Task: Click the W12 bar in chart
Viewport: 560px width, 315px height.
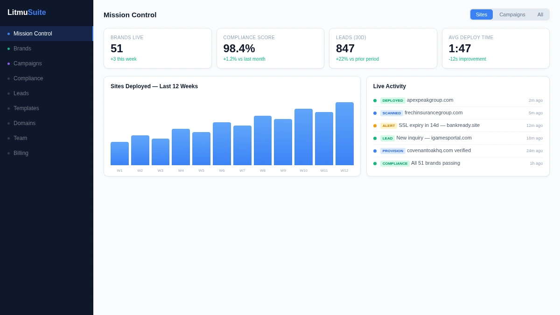Action: tap(344, 133)
